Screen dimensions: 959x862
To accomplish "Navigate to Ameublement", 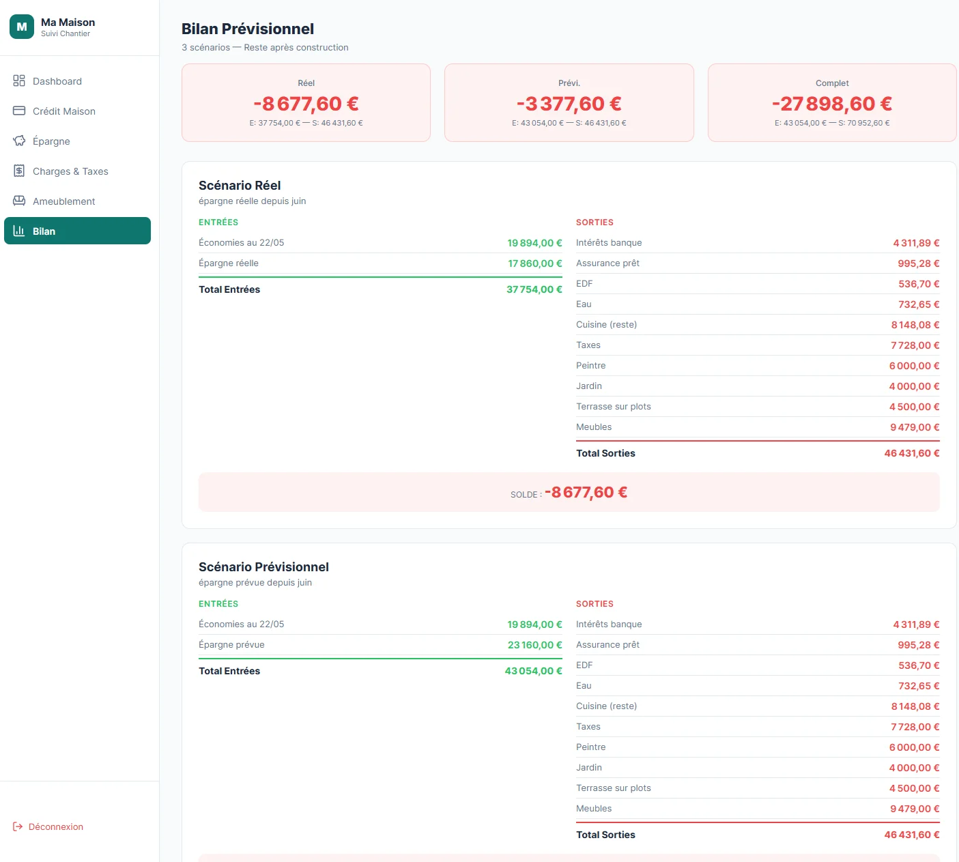I will pos(63,201).
